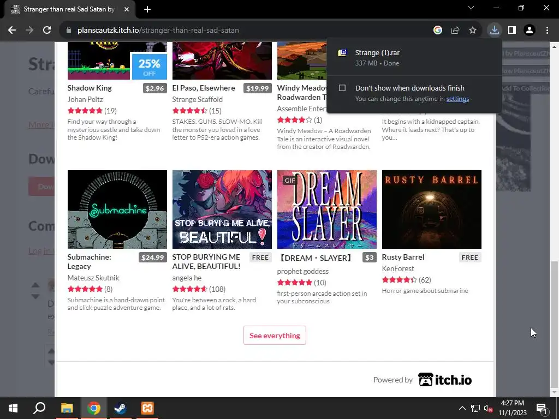This screenshot has width=559, height=419.
Task: Click the browser forward arrow
Action: [x=29, y=31]
